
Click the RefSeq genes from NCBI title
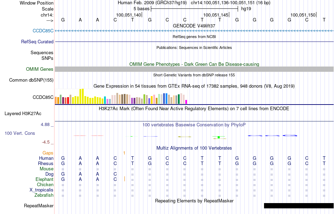click(x=194, y=37)
